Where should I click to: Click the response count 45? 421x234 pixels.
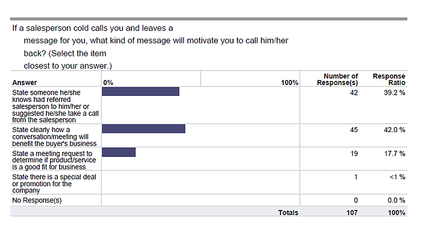(x=354, y=130)
